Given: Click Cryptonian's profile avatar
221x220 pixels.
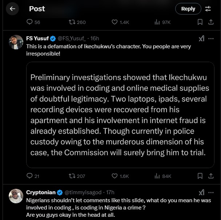Looking at the screenshot, I should click(x=16, y=196).
